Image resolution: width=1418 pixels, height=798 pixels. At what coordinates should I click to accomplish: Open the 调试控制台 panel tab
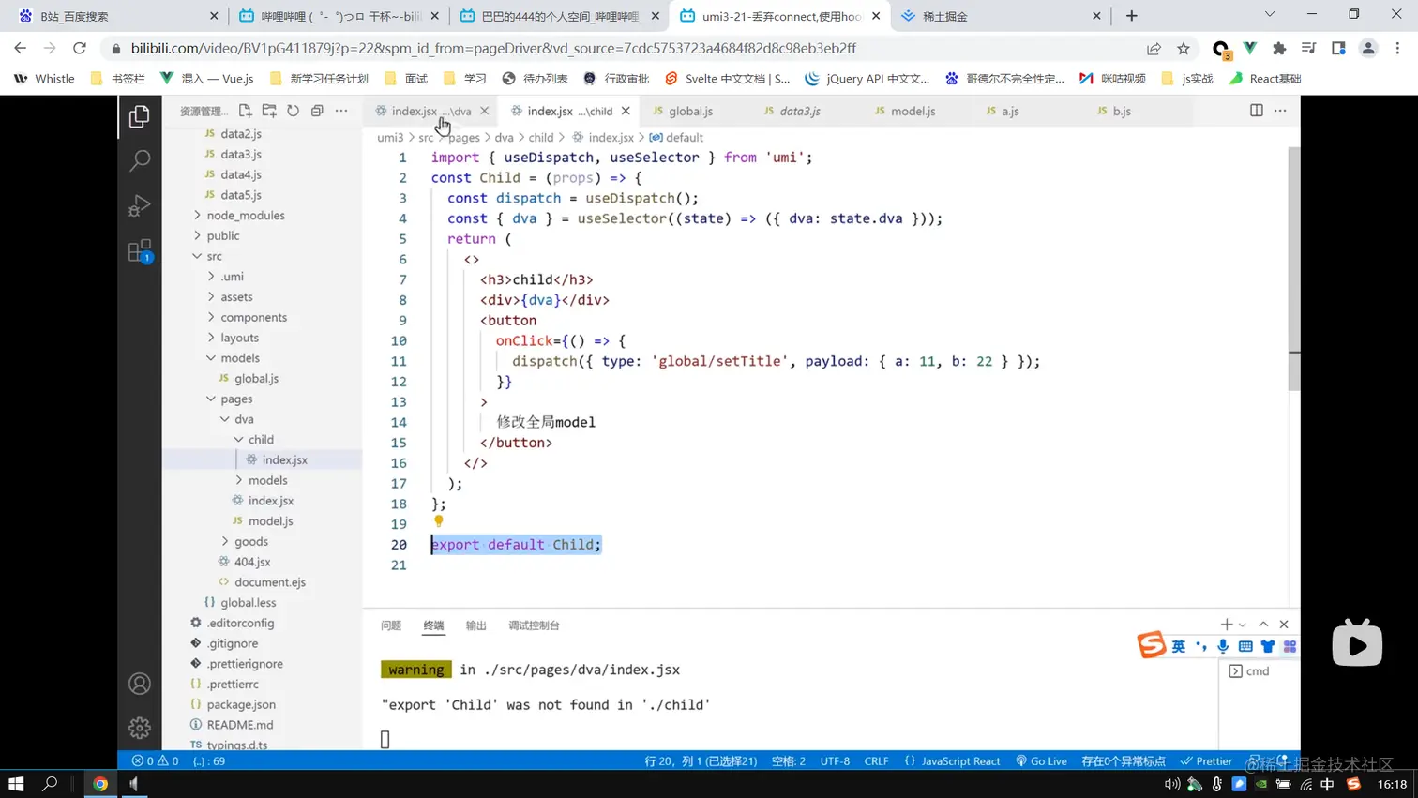coord(534,625)
